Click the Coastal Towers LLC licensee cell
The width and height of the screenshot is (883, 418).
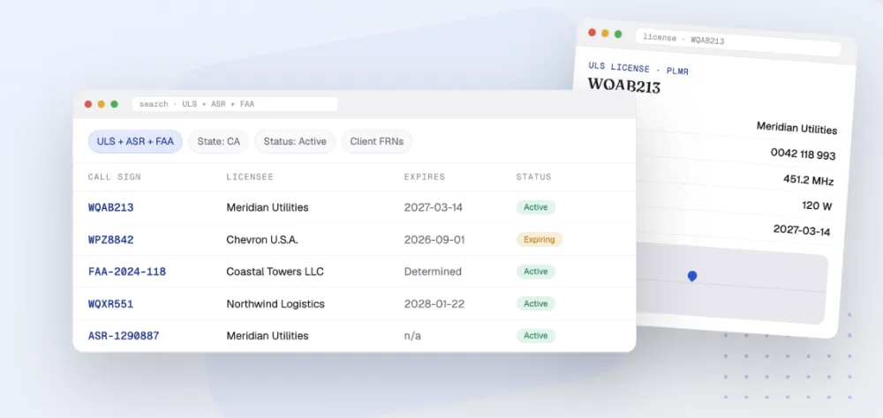click(275, 272)
